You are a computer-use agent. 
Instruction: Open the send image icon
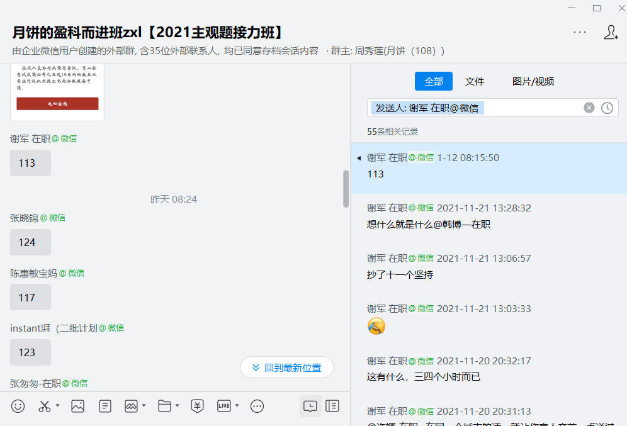tap(77, 406)
